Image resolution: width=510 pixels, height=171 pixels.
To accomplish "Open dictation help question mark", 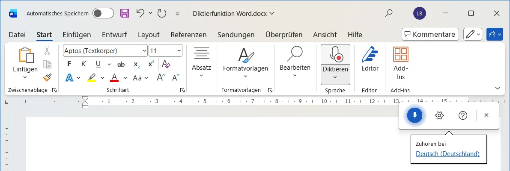I will [x=462, y=115].
